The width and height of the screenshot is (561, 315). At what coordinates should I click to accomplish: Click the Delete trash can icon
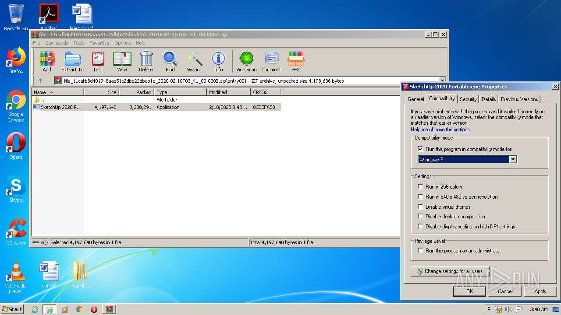pyautogui.click(x=146, y=62)
